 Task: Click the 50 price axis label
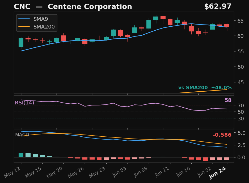(x=240, y=67)
